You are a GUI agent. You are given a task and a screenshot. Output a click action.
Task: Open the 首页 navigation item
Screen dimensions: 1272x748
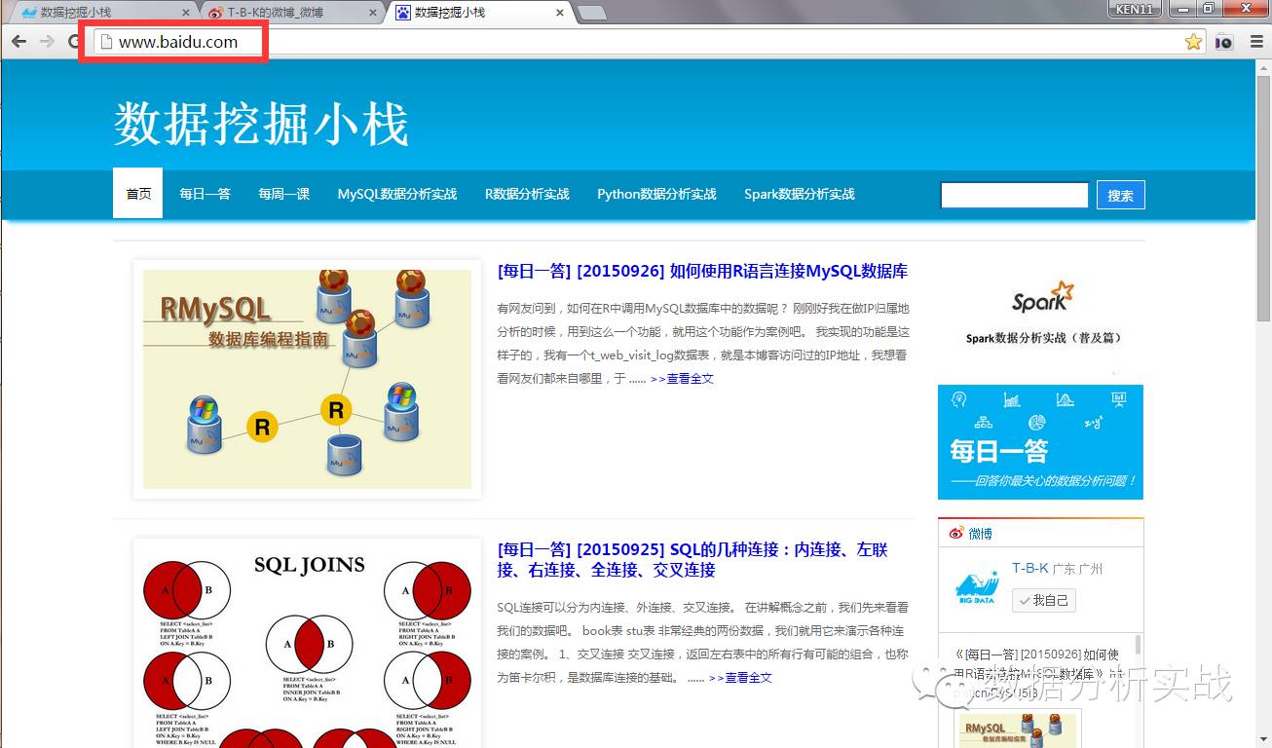pos(138,194)
